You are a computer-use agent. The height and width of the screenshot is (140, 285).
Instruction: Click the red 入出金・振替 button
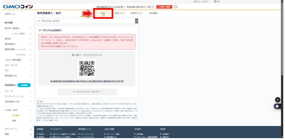pyautogui.click(x=164, y=7)
